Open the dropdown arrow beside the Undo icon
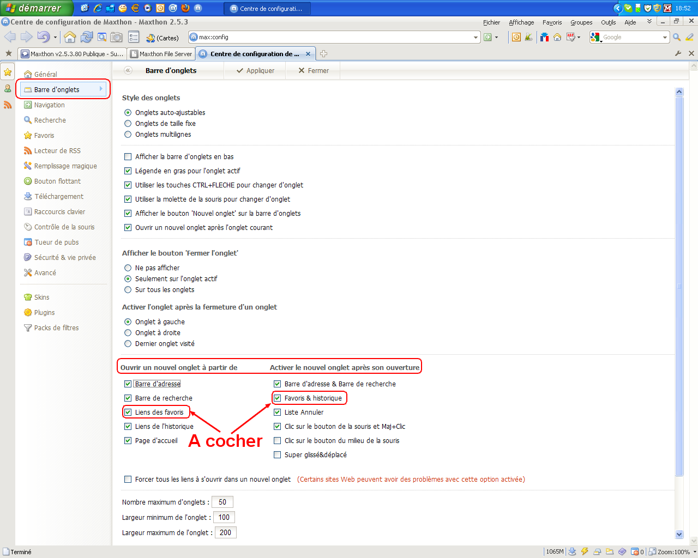The image size is (698, 558). pyautogui.click(x=55, y=38)
